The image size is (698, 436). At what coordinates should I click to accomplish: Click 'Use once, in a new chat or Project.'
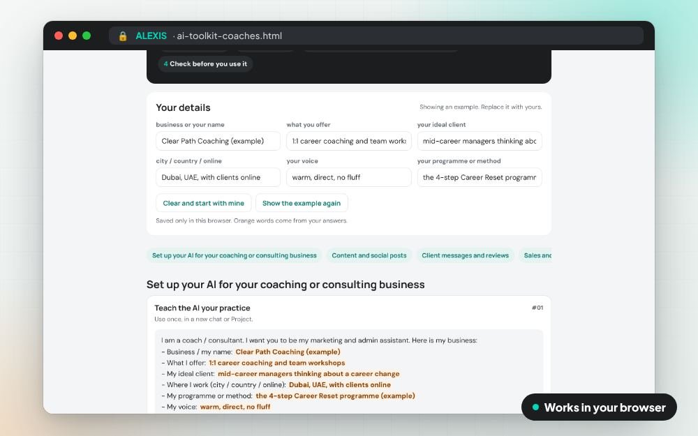(x=203, y=319)
